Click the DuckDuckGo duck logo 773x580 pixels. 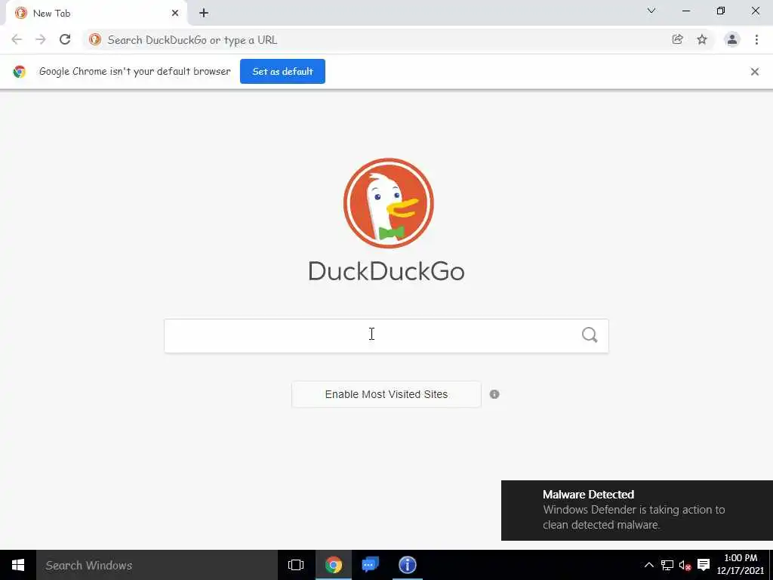[x=389, y=203]
